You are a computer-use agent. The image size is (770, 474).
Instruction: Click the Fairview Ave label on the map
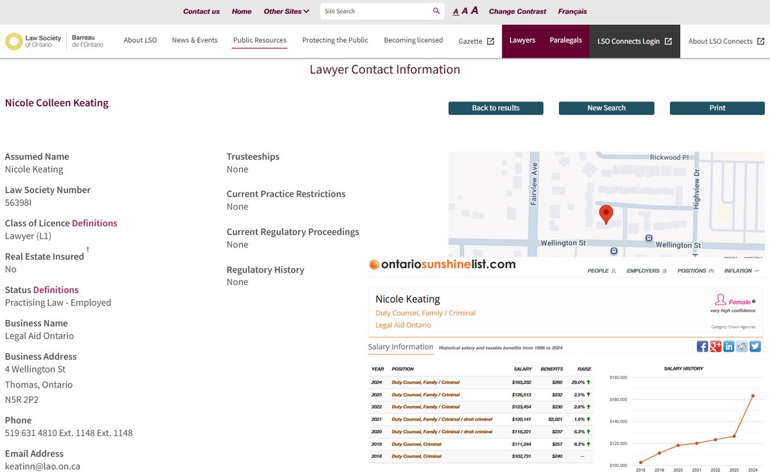pos(534,183)
